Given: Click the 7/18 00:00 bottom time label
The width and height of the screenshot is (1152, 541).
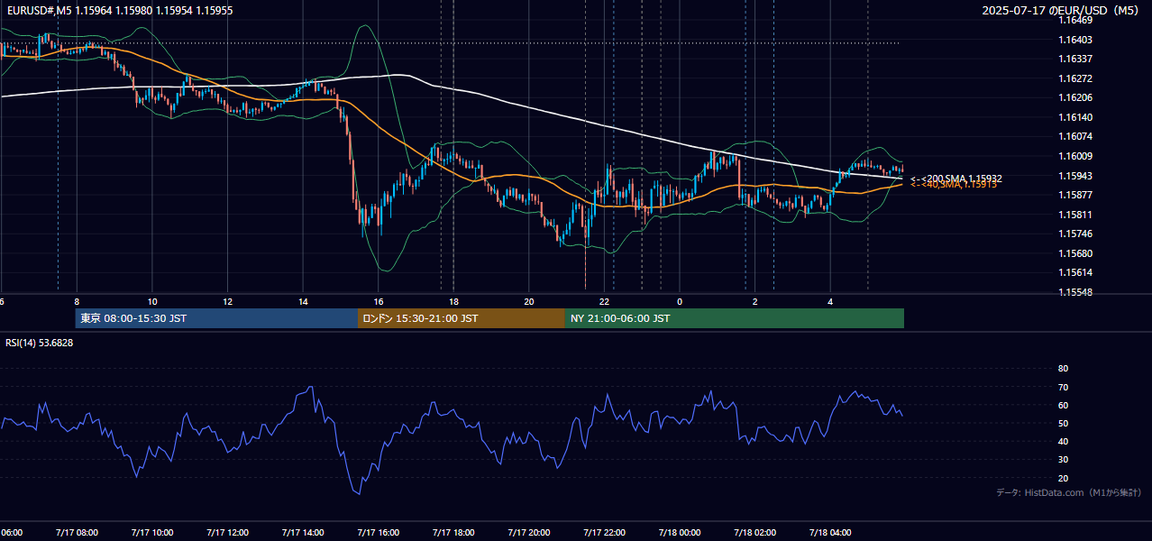Looking at the screenshot, I should point(679,533).
